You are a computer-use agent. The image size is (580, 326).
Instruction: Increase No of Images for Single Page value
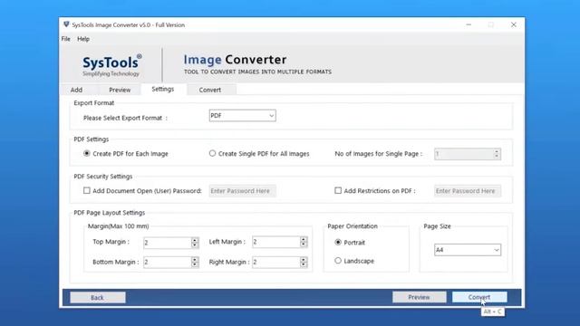(497, 151)
